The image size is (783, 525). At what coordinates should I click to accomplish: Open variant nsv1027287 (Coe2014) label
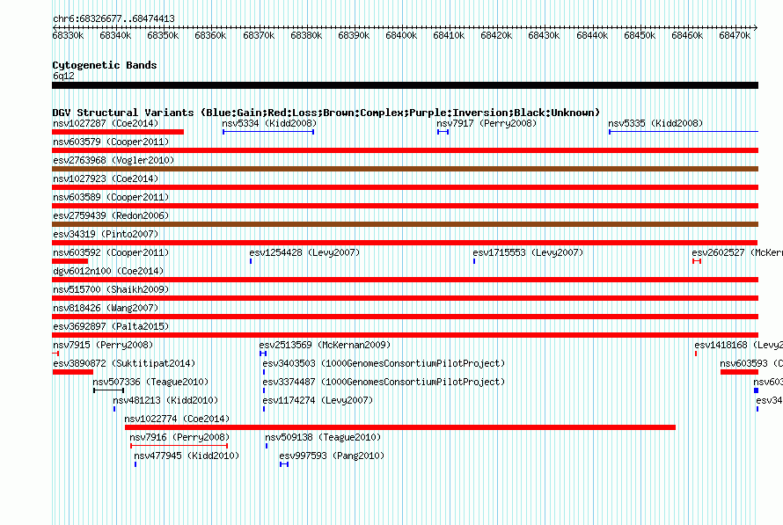coord(106,123)
